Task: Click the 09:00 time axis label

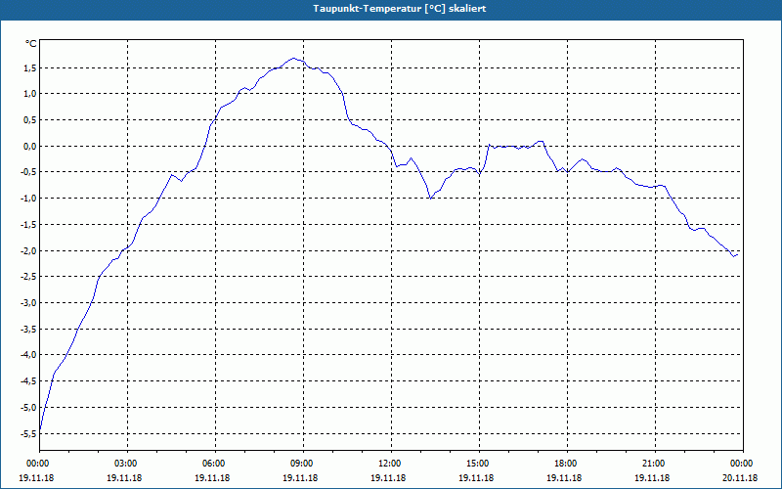Action: [x=303, y=464]
